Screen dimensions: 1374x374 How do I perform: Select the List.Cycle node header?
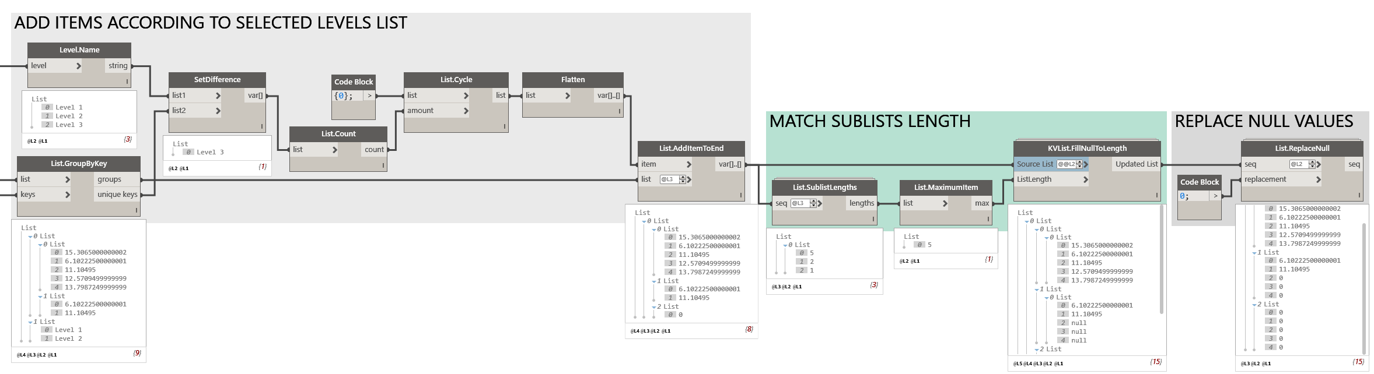click(x=456, y=80)
